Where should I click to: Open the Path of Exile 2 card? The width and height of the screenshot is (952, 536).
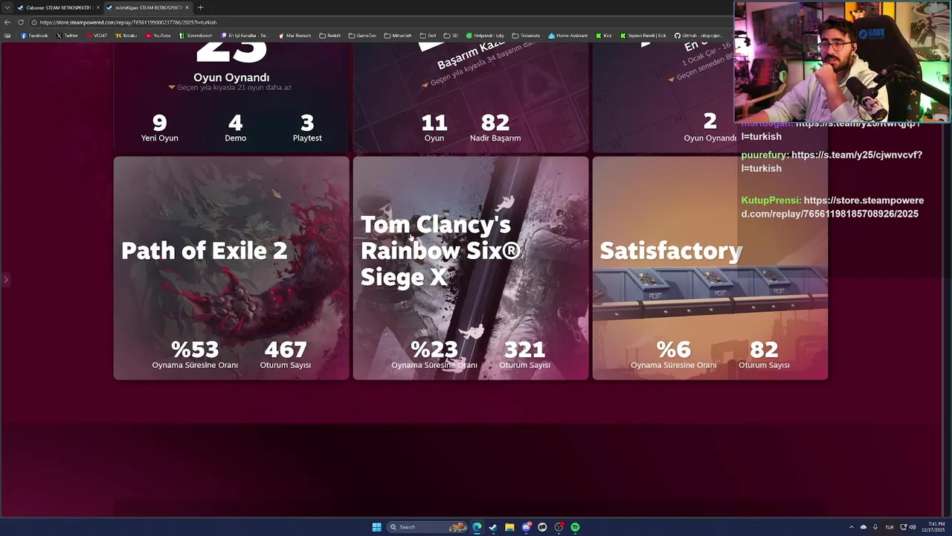(x=231, y=268)
